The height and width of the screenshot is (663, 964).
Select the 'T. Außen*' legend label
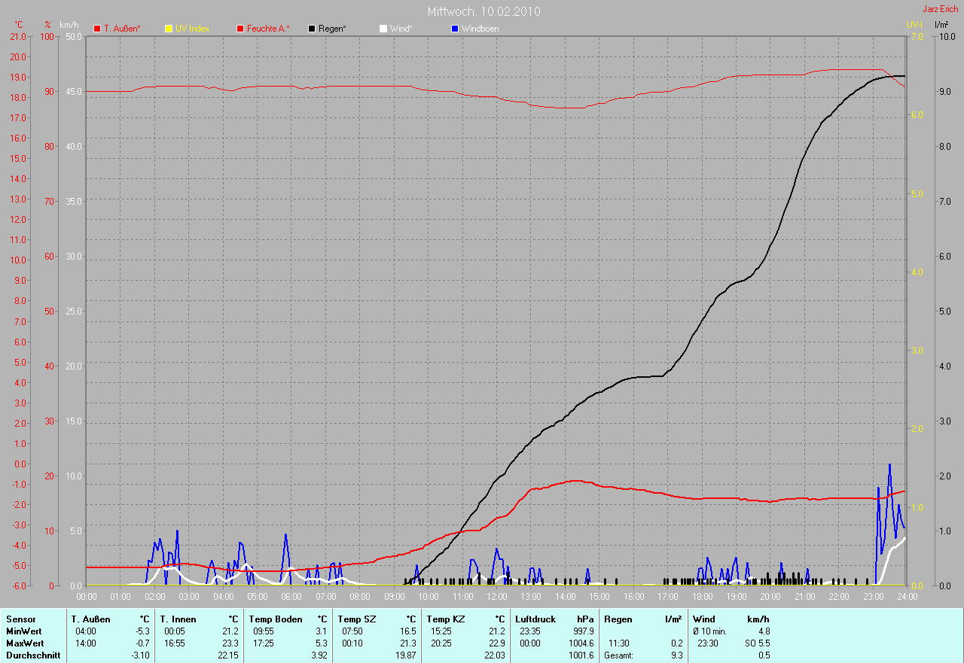tap(122, 29)
